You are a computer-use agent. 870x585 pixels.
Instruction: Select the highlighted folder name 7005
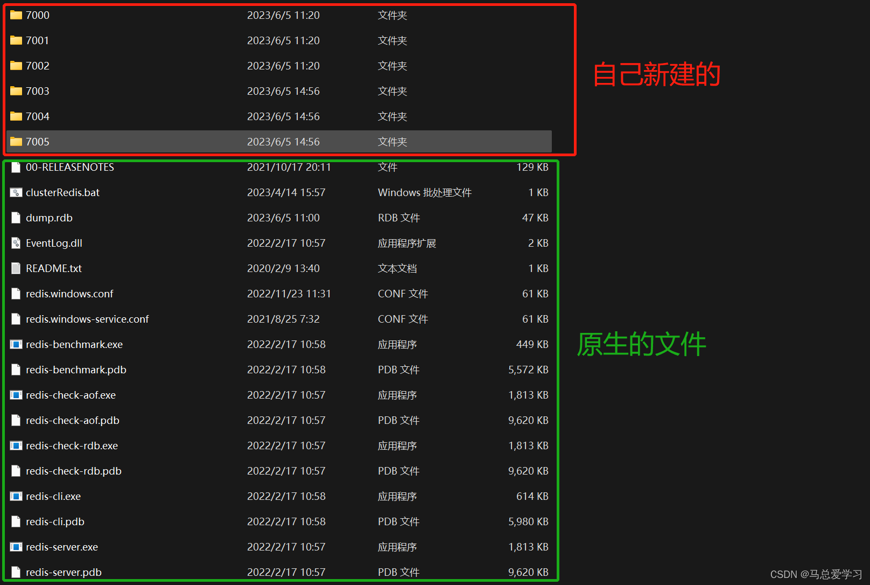pyautogui.click(x=38, y=142)
